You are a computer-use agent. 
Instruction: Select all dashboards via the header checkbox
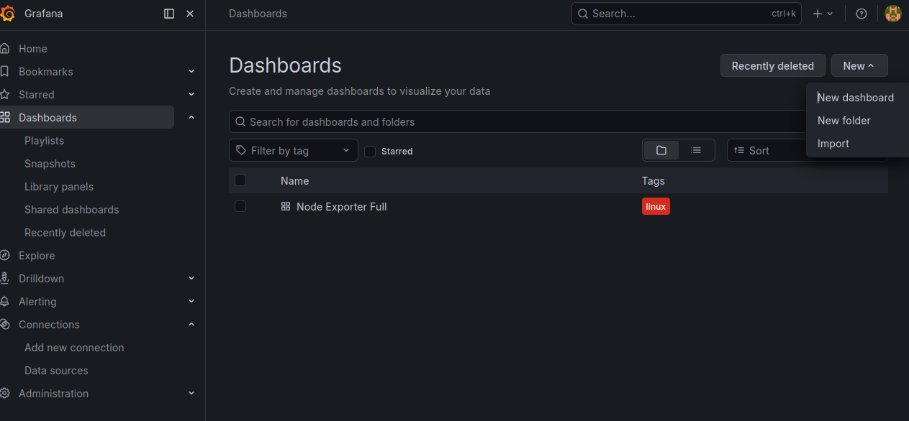(x=240, y=180)
